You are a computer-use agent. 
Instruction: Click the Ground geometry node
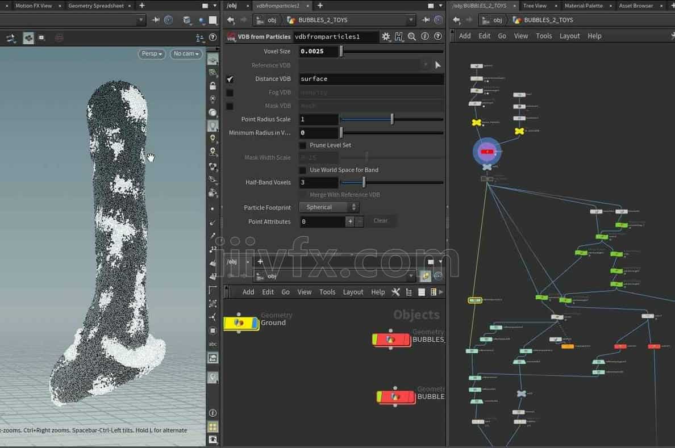tap(241, 323)
